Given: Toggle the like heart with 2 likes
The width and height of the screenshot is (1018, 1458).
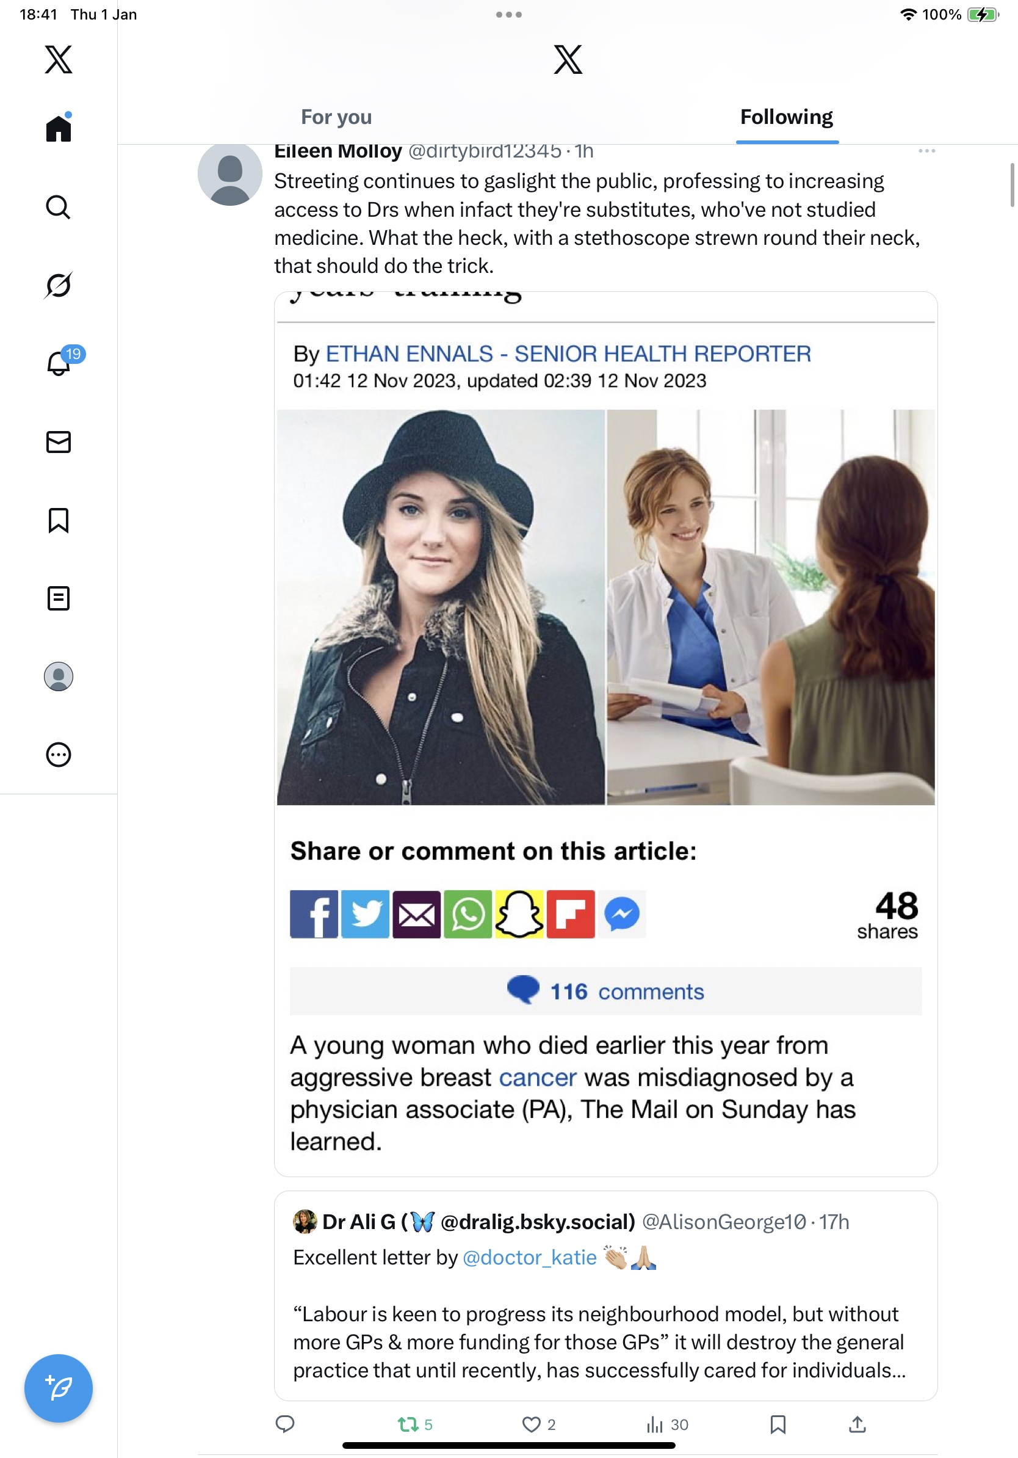Looking at the screenshot, I should point(538,1424).
